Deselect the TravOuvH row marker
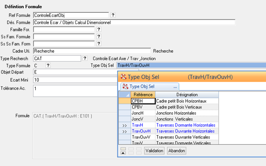The height and width of the screenshot is (166, 266). coord(124,131)
